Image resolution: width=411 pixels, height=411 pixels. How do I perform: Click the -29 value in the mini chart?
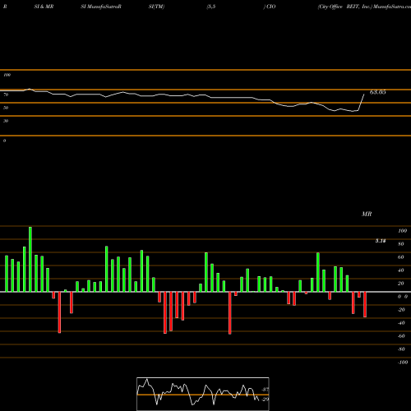click(265, 399)
